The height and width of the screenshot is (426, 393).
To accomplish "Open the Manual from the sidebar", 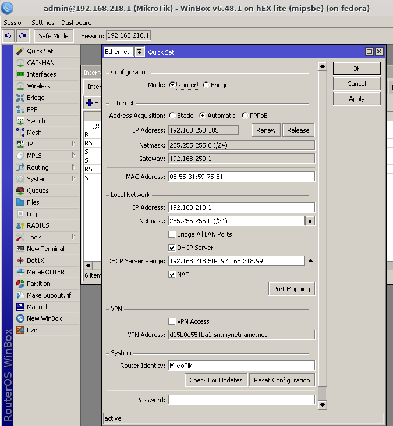I will click(47, 307).
